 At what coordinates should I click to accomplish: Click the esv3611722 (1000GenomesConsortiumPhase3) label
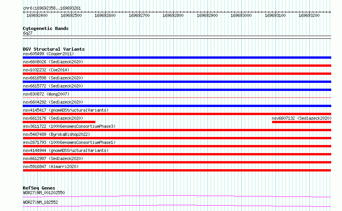coord(69,126)
